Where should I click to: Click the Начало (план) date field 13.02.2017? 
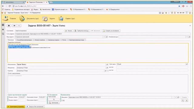pyautogui.click(x=22, y=97)
